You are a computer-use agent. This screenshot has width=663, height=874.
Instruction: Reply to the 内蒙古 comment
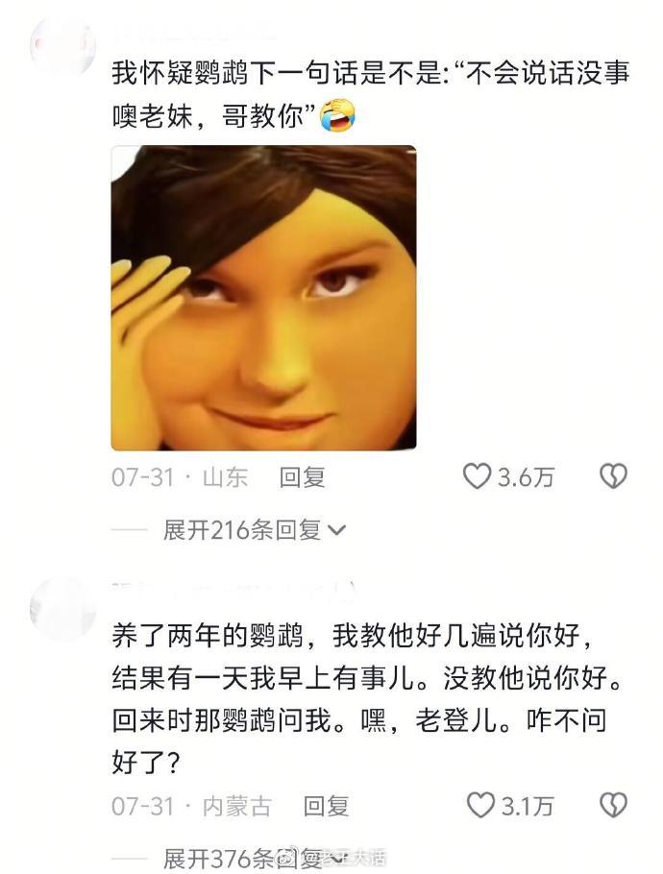(x=326, y=806)
